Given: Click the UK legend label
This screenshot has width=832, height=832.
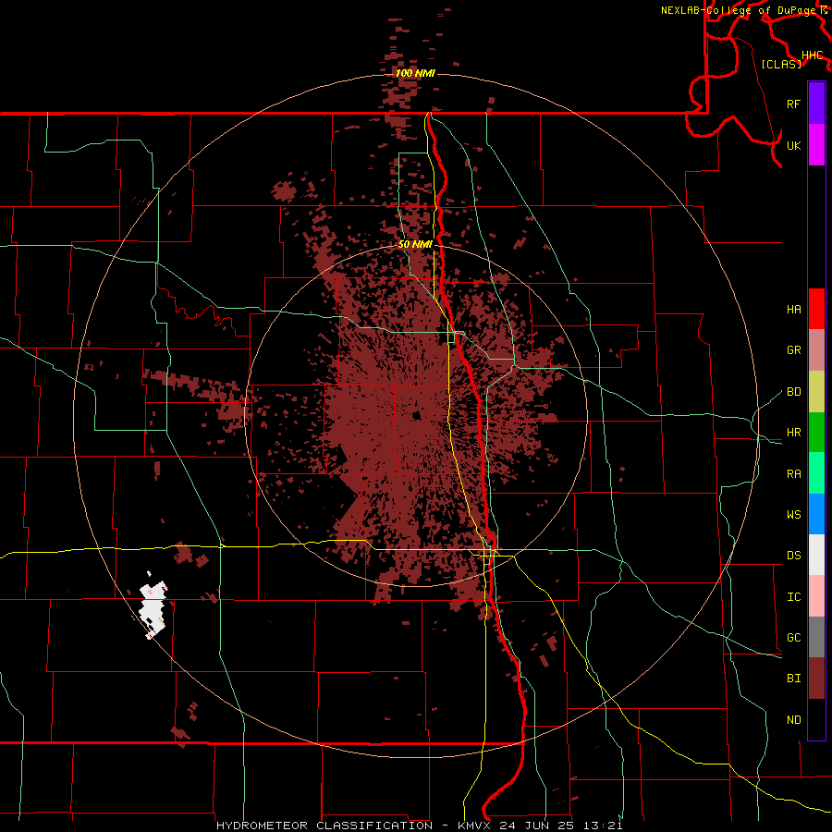Looking at the screenshot, I should pos(793,145).
